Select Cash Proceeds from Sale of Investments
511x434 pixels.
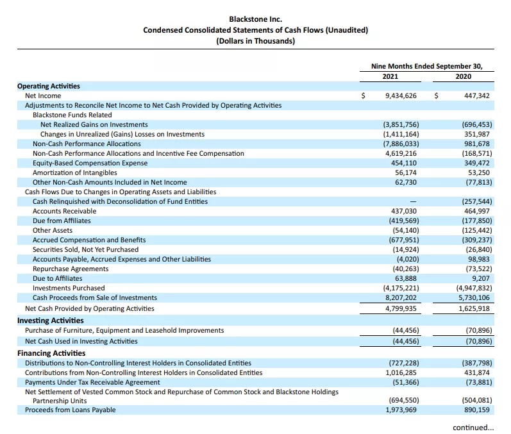94,297
